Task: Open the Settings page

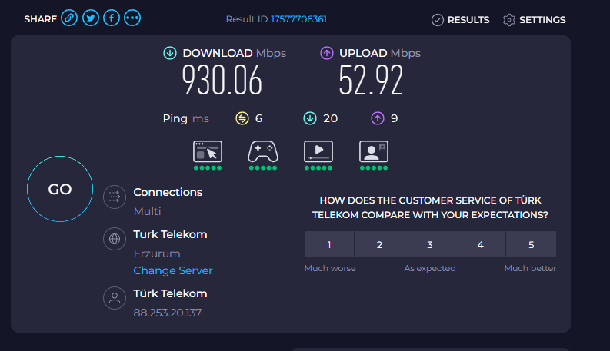Action: (x=534, y=20)
